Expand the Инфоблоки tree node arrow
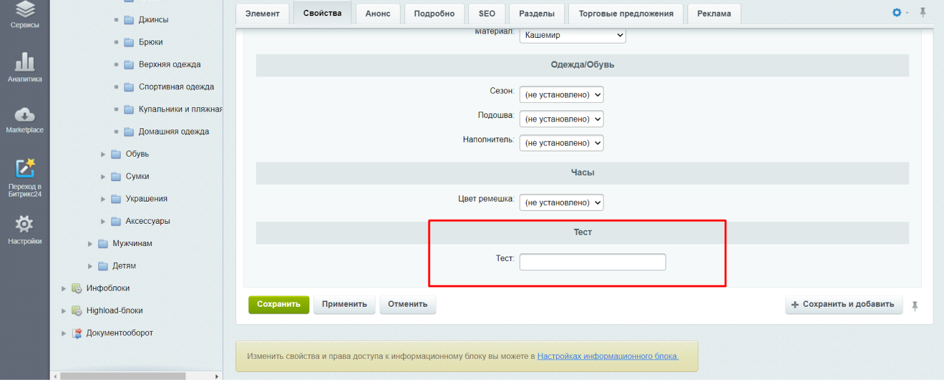The image size is (944, 380). (x=63, y=288)
